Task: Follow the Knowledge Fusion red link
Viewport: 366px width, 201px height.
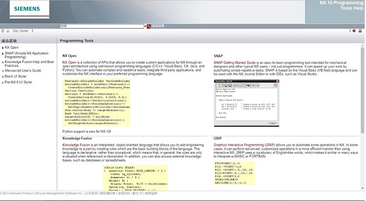Action: [76, 145]
